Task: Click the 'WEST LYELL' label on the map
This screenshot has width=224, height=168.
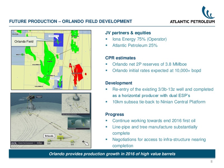Action: point(20,55)
